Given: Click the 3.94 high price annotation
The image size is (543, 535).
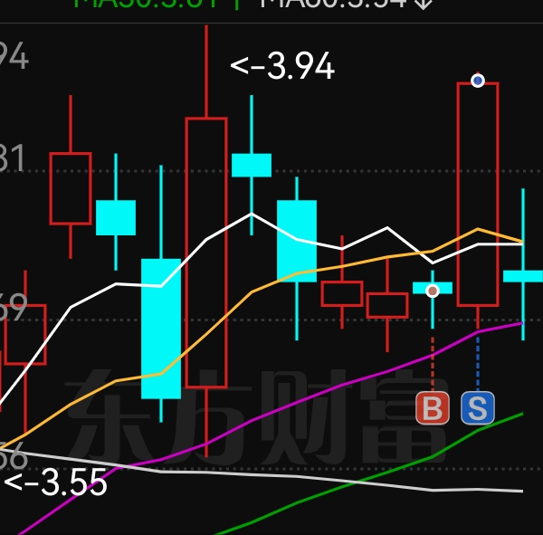Looking at the screenshot, I should 282,66.
